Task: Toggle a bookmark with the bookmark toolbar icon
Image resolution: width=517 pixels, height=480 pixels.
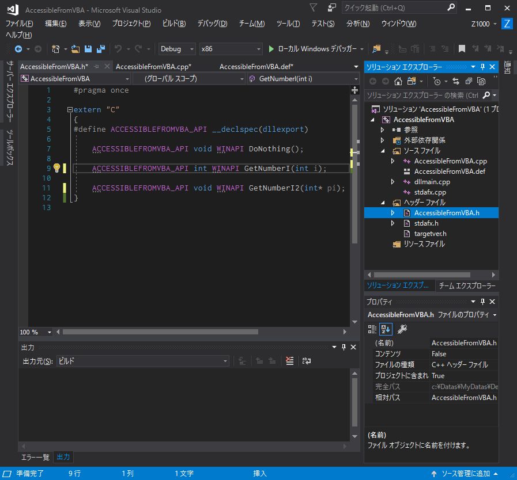Action: click(x=462, y=49)
